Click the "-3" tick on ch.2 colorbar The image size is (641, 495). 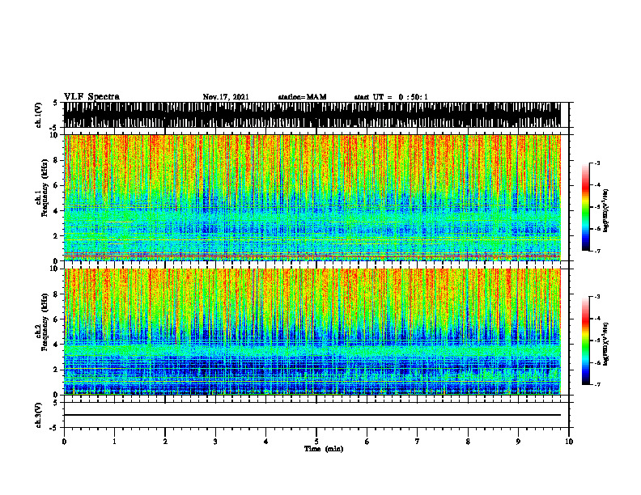point(596,297)
